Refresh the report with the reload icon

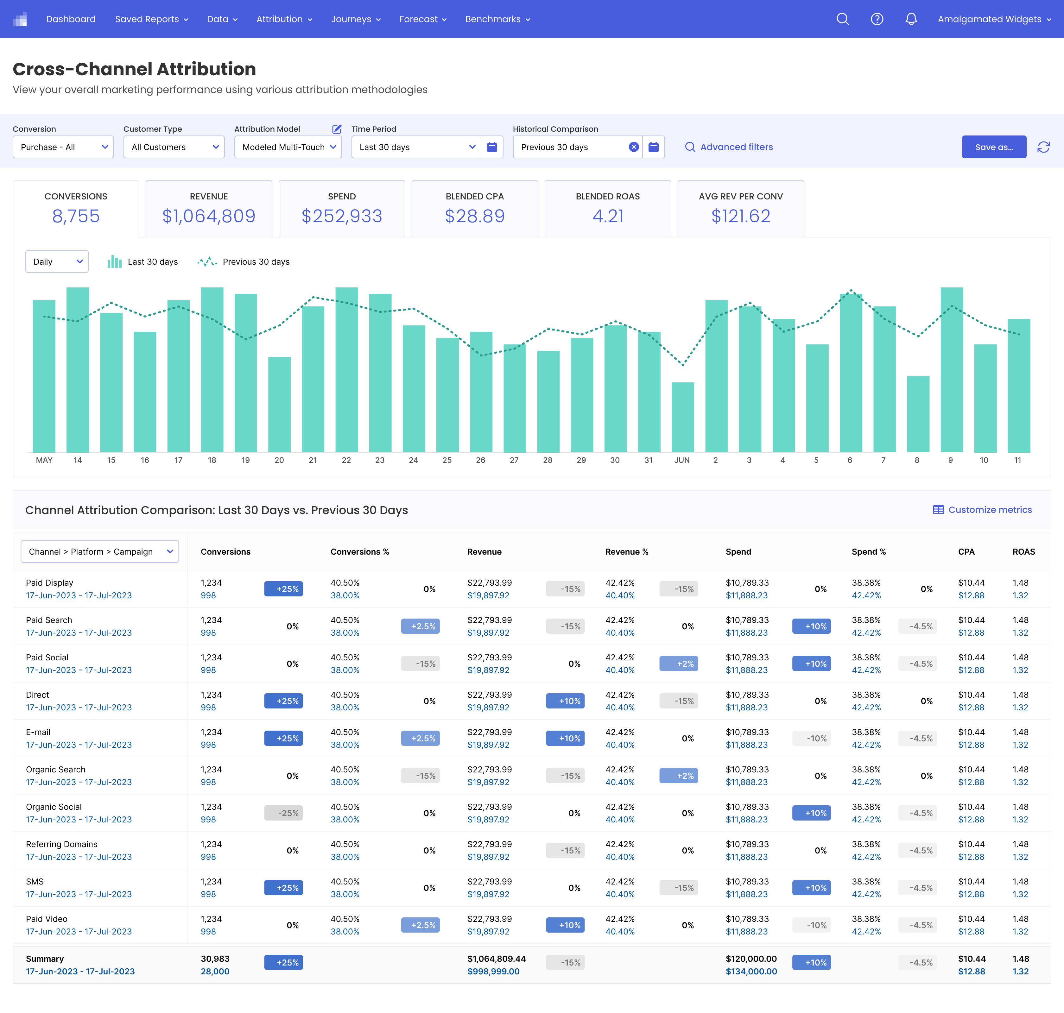1043,147
